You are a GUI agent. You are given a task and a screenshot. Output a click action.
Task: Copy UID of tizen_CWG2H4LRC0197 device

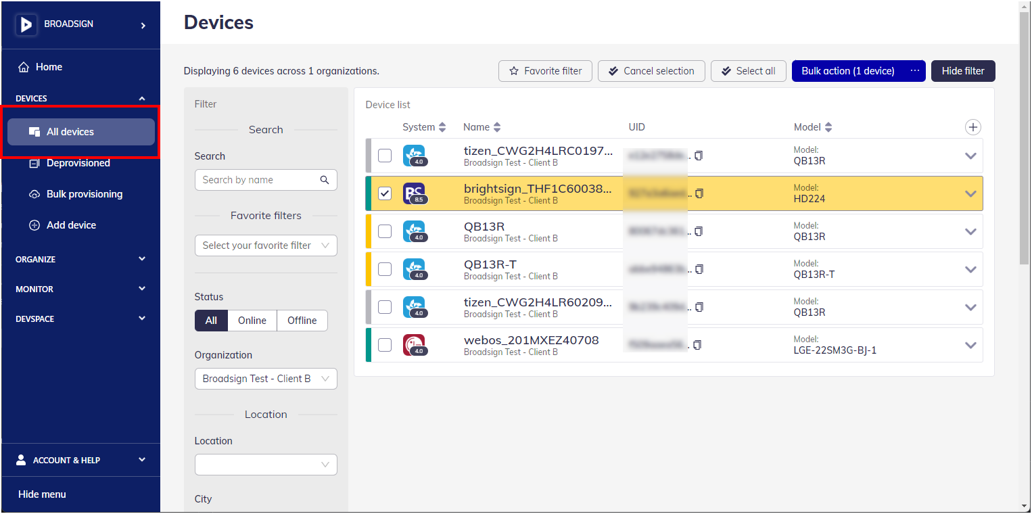click(x=699, y=156)
